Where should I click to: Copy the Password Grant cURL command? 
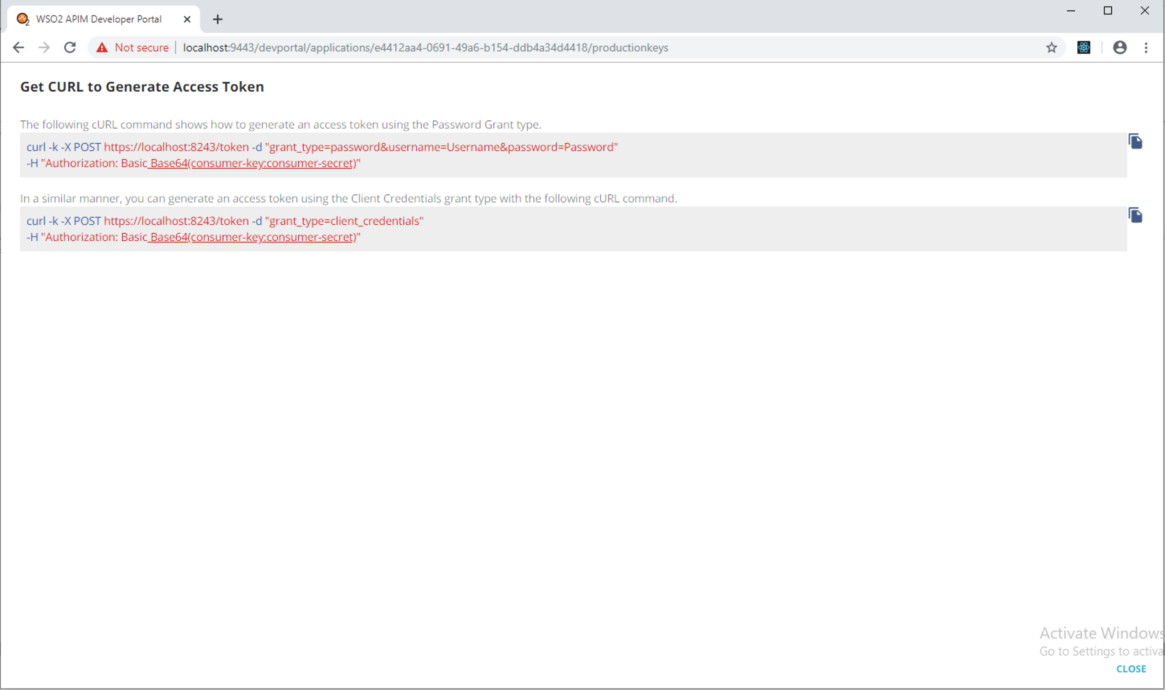[x=1135, y=141]
